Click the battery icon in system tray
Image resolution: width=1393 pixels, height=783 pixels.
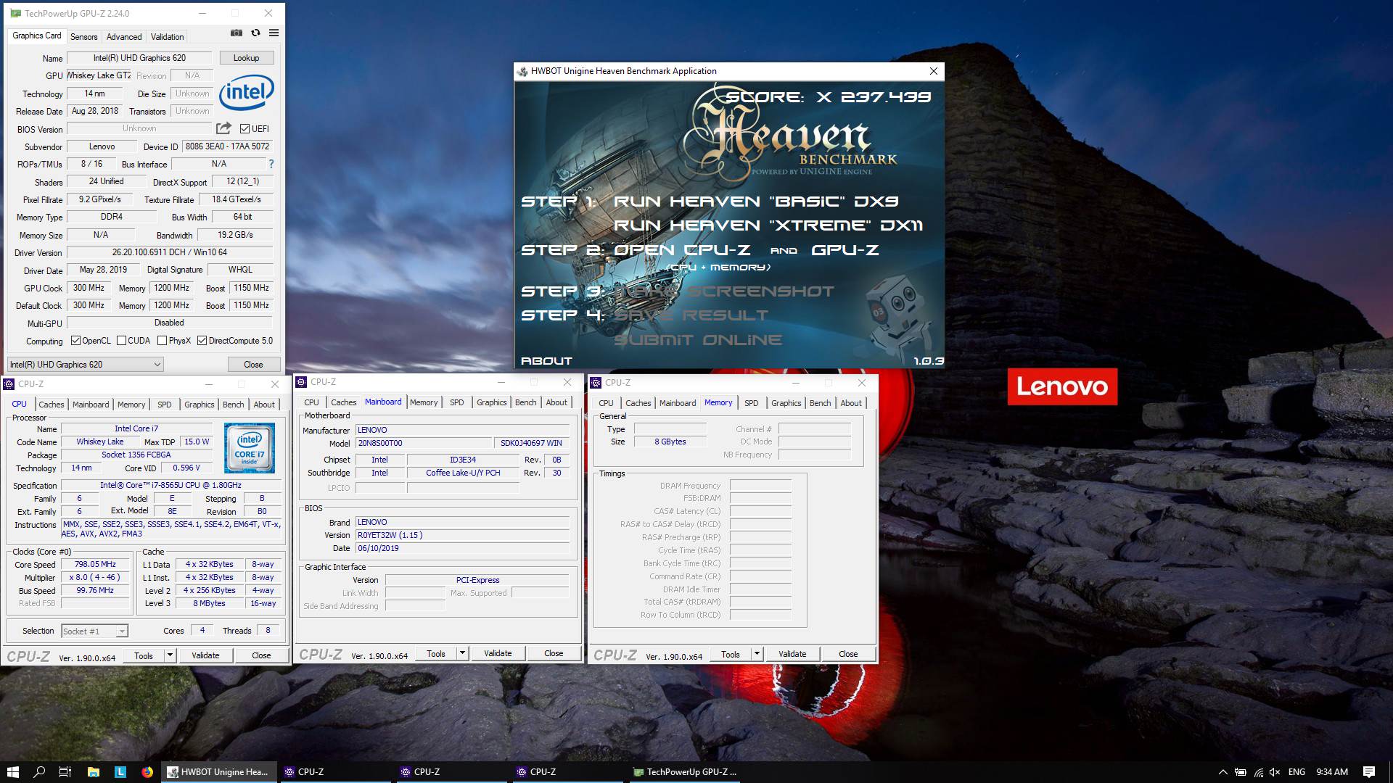pyautogui.click(x=1241, y=772)
